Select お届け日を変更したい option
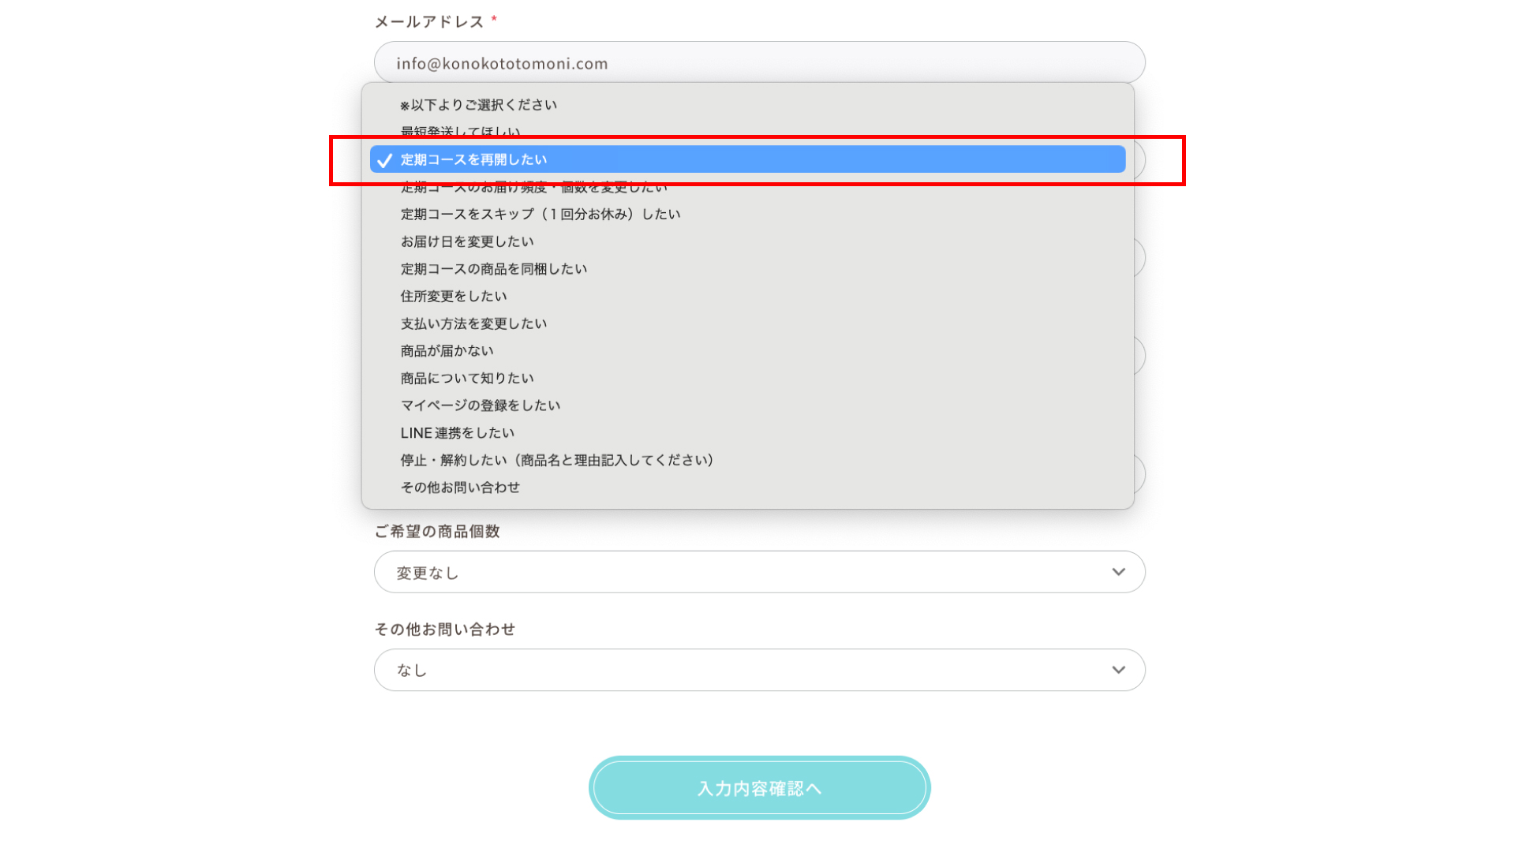This screenshot has width=1515, height=852. 747,241
